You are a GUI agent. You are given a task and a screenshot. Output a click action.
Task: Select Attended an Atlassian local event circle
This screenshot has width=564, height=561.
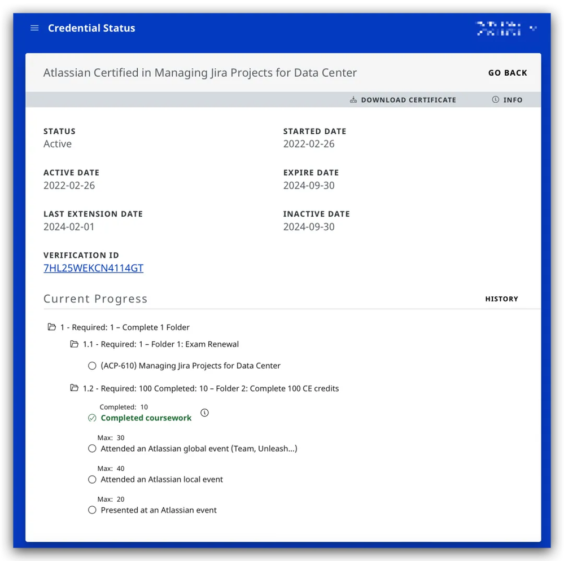pos(92,479)
